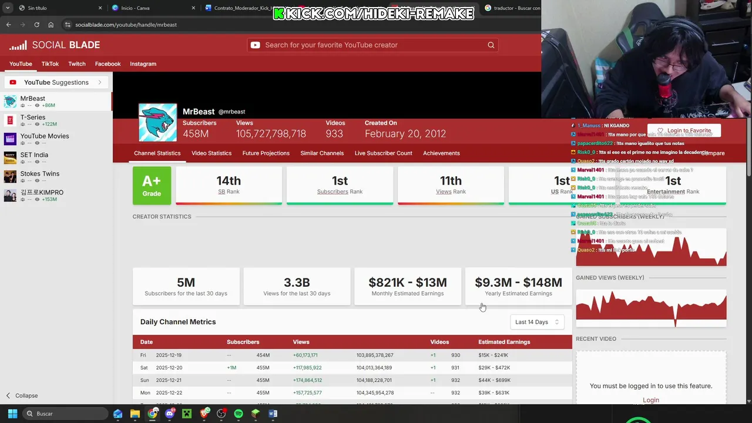Click the Social Blade logo
Image resolution: width=752 pixels, height=423 pixels.
pos(55,45)
